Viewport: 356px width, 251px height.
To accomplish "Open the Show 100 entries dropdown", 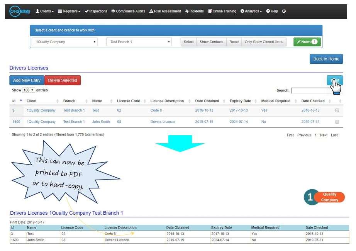I will pos(29,90).
